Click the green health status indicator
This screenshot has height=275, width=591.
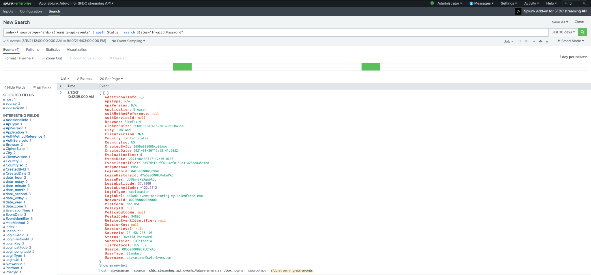point(432,3)
